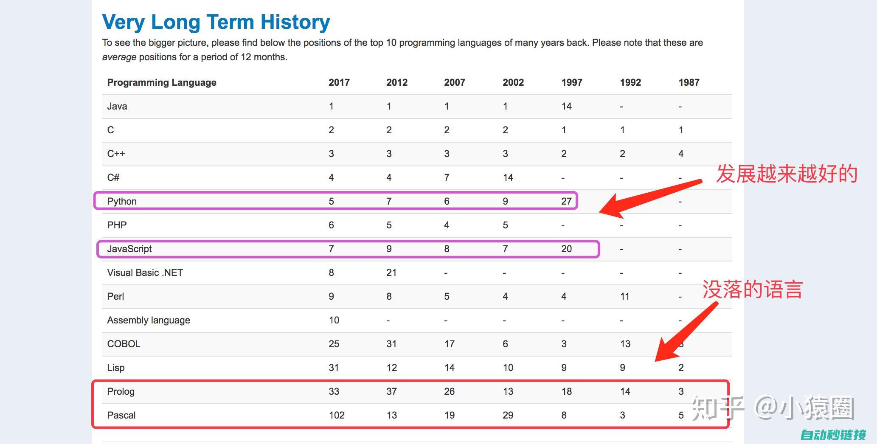The height and width of the screenshot is (444, 877).
Task: Select the COBOL row label
Action: (124, 344)
